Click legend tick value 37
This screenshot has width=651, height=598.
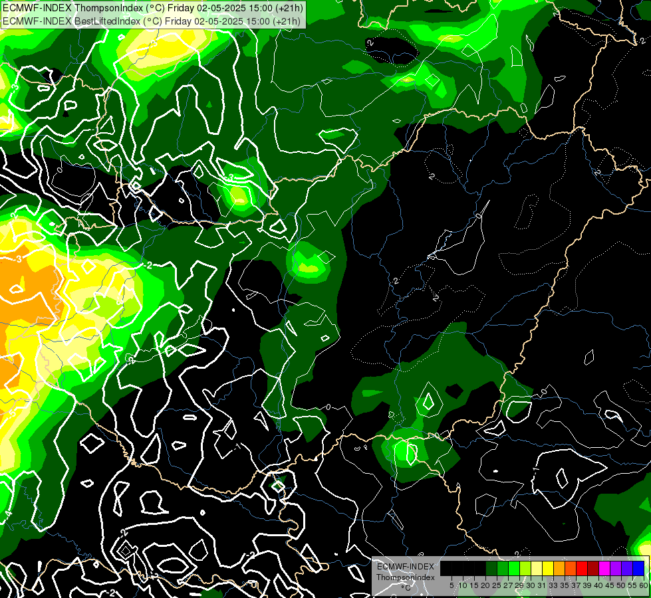[x=576, y=585]
